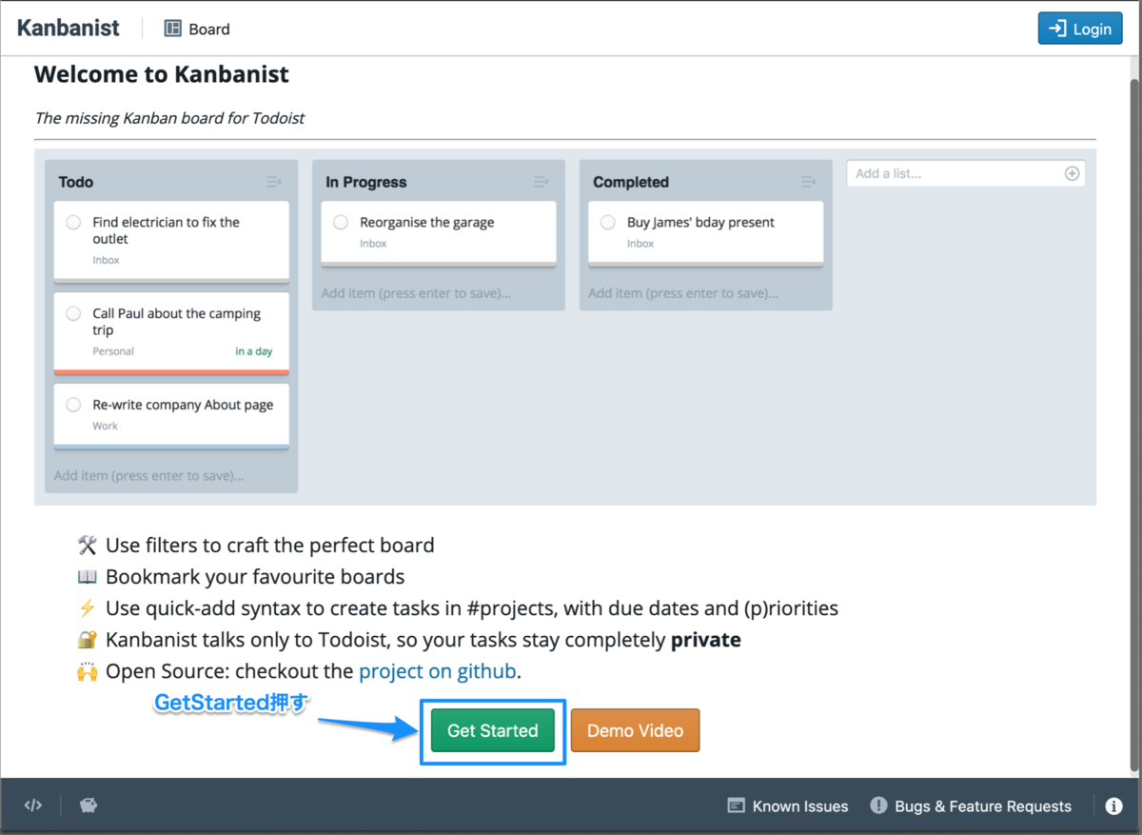
Task: Select the Todo list title
Action: pos(76,182)
